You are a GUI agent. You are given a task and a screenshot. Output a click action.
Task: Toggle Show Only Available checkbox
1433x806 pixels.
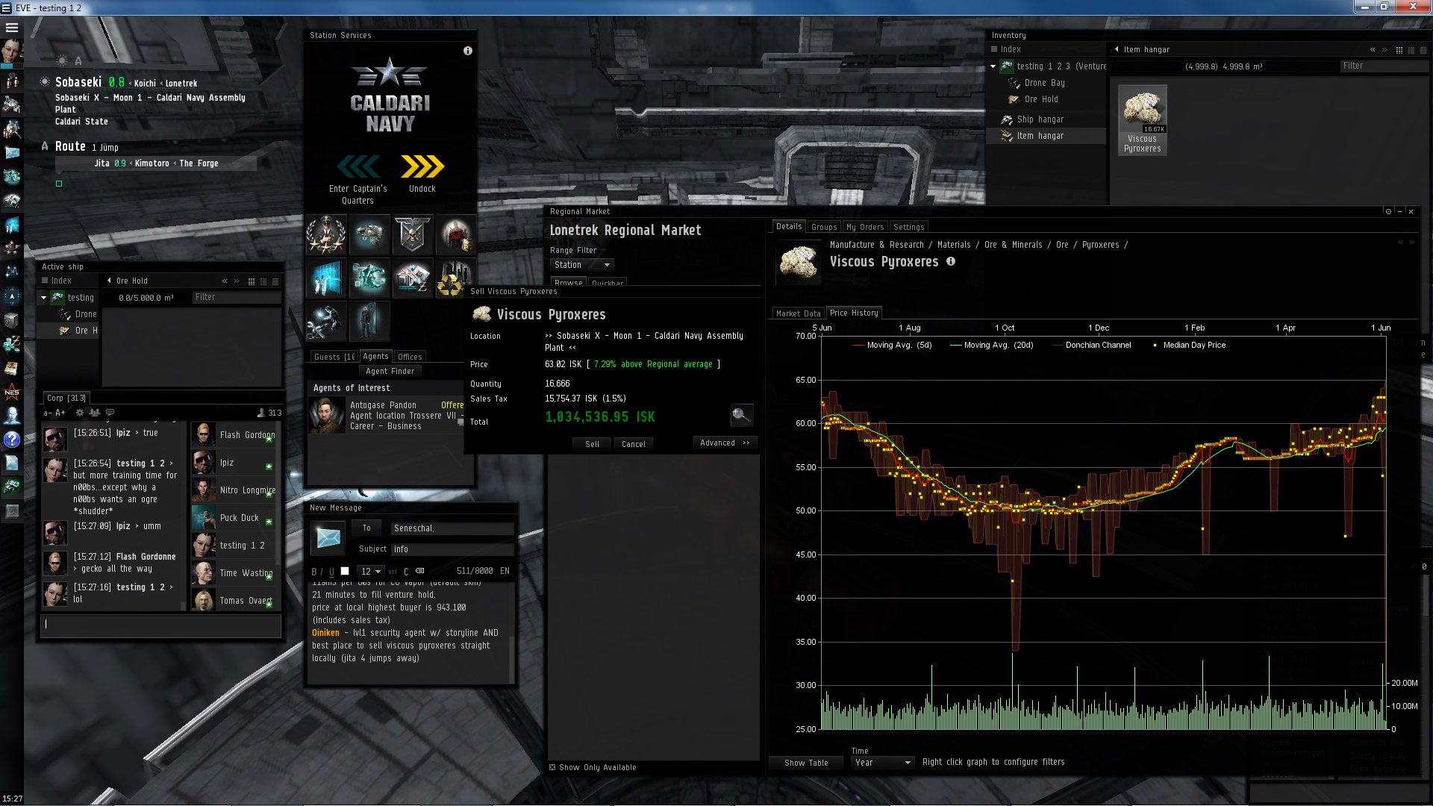552,767
